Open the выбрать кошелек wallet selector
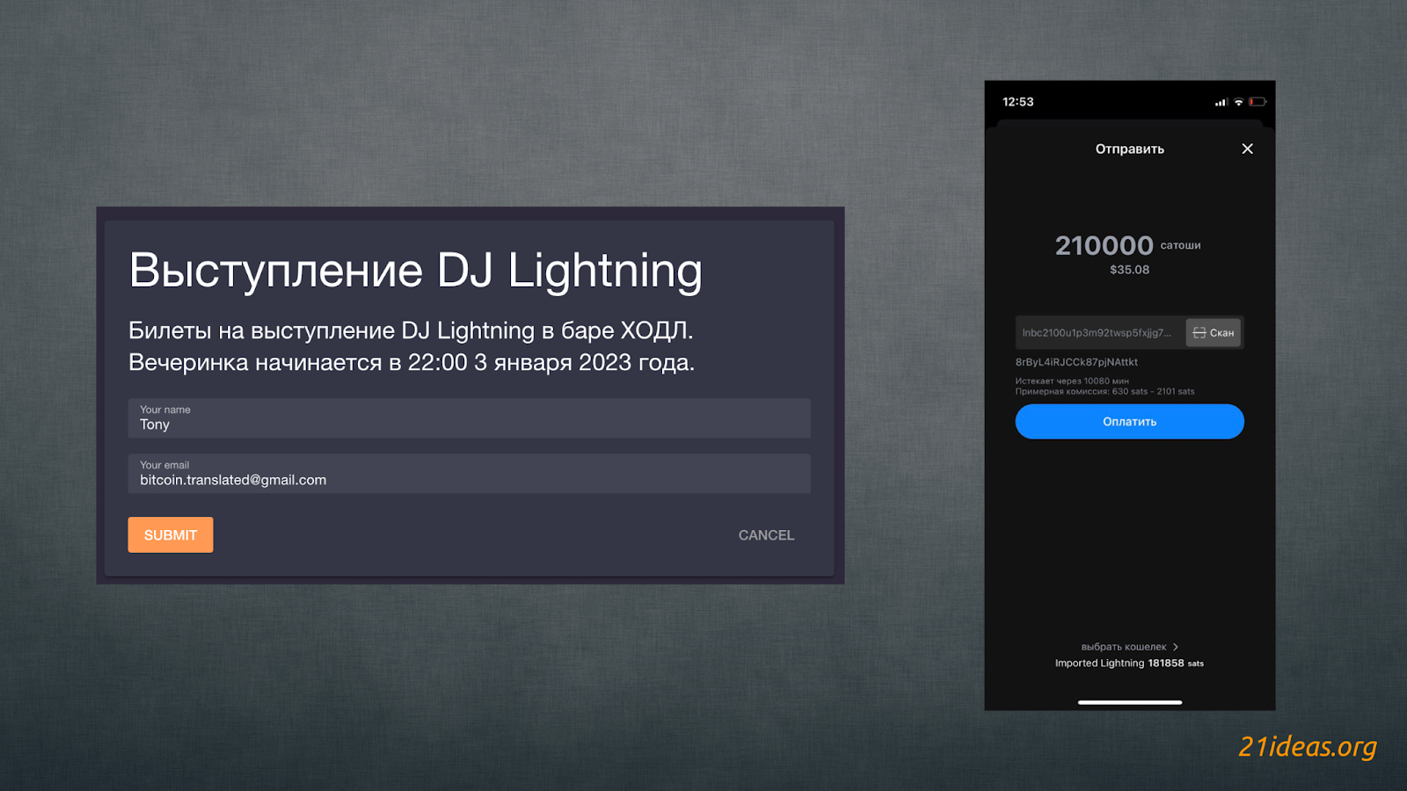The height and width of the screenshot is (791, 1407). tap(1124, 647)
